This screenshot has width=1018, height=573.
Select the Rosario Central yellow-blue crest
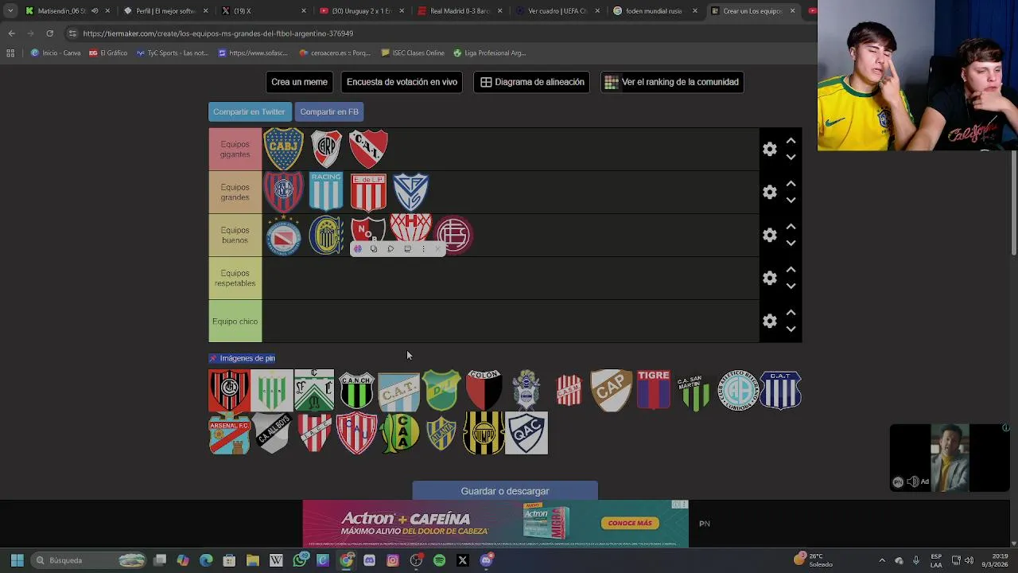(326, 235)
